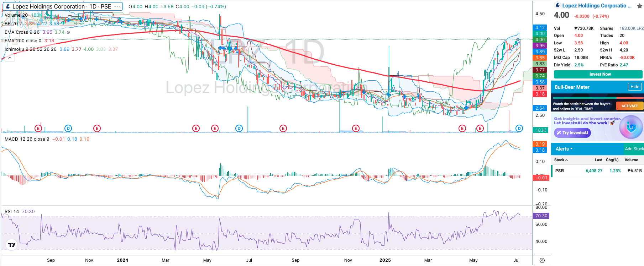Click the Vol value ₱730.73K
The width and height of the screenshot is (644, 266).
pyautogui.click(x=584, y=28)
